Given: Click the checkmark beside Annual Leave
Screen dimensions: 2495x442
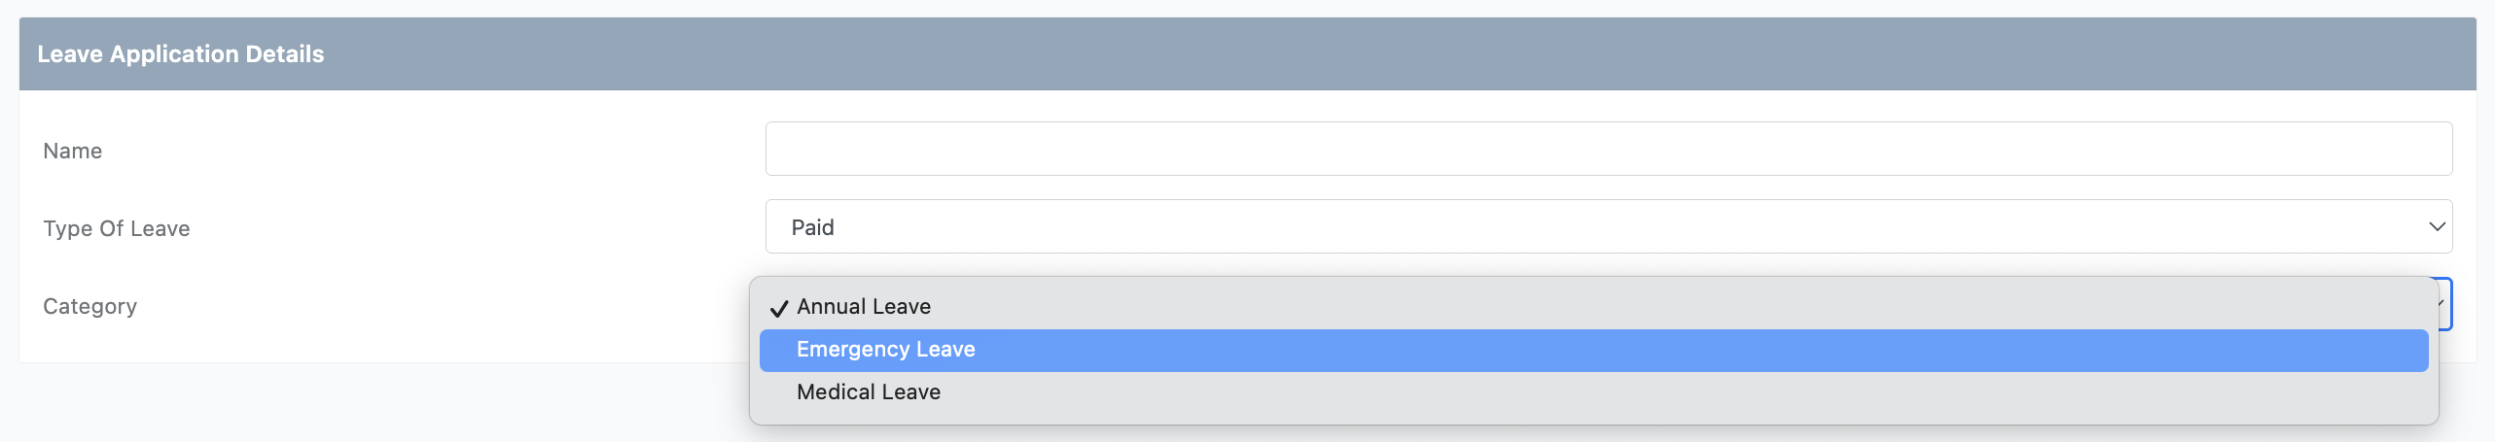Looking at the screenshot, I should 778,308.
